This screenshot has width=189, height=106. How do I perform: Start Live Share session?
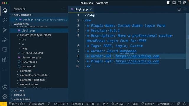[x=36, y=104]
